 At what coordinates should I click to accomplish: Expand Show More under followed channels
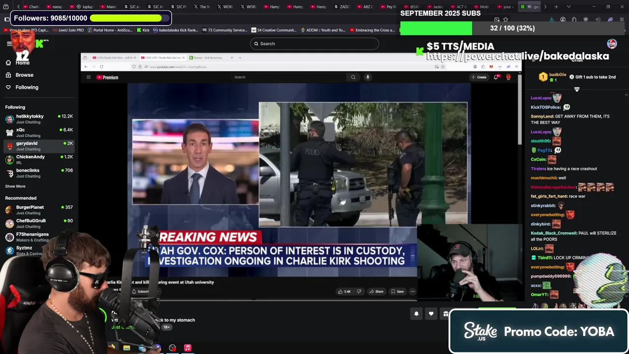tap(15, 186)
